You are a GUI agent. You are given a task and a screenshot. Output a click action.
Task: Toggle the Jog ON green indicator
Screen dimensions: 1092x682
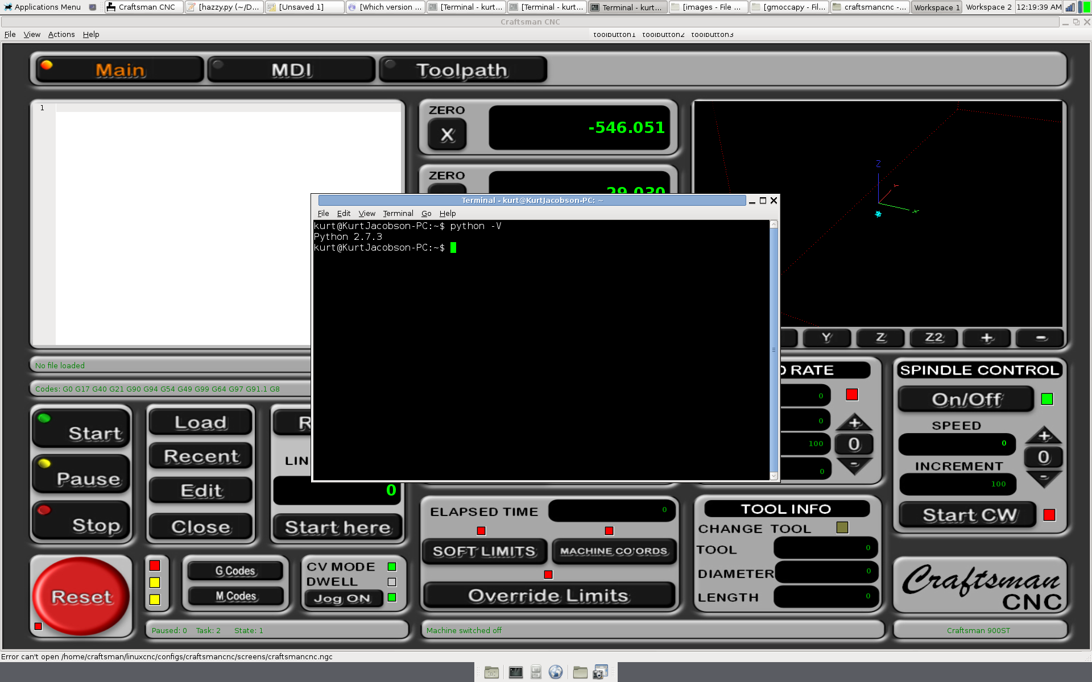coord(392,597)
